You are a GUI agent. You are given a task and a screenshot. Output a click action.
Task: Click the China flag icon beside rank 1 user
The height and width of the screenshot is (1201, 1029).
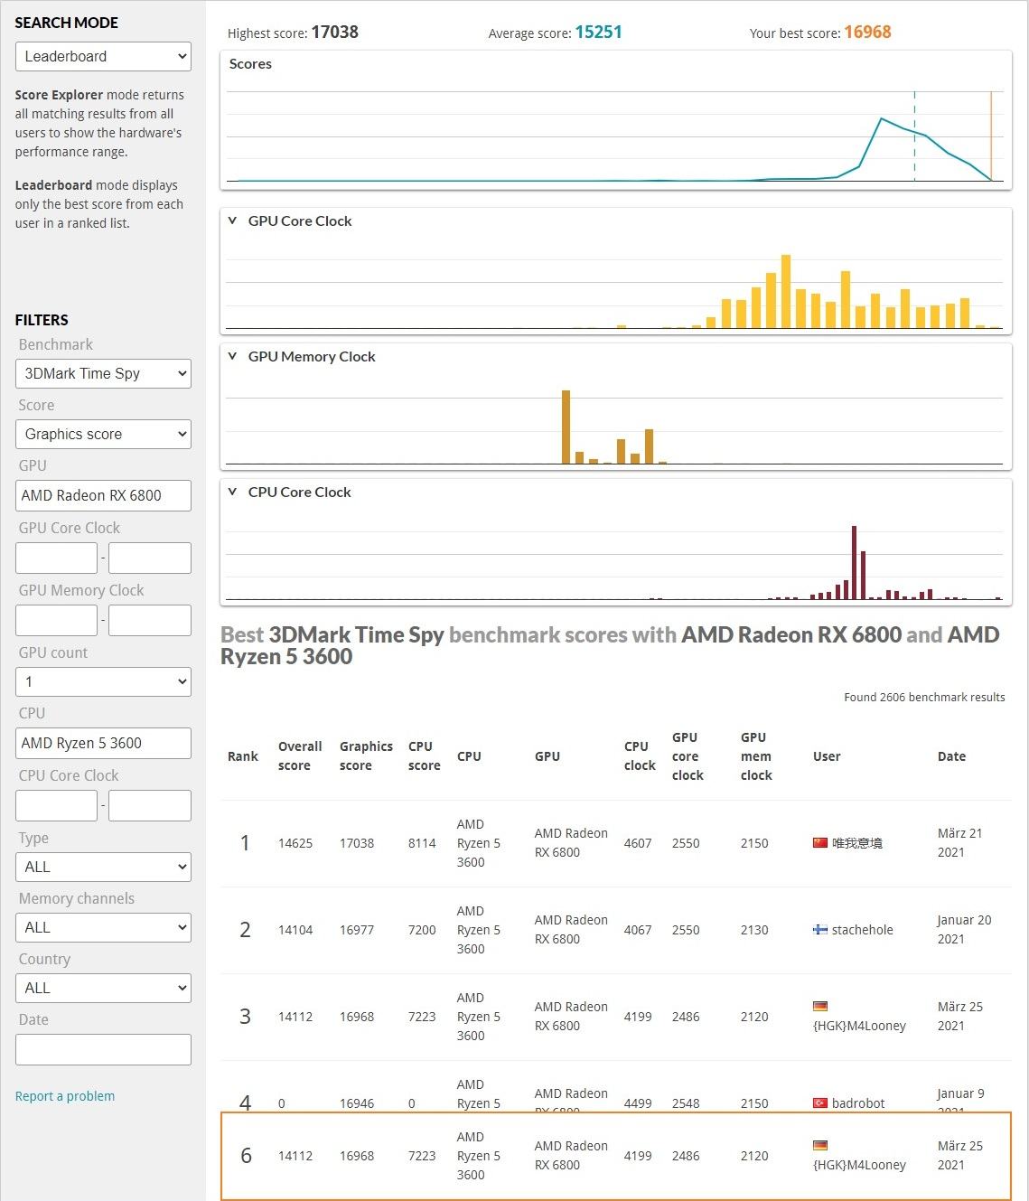(820, 843)
